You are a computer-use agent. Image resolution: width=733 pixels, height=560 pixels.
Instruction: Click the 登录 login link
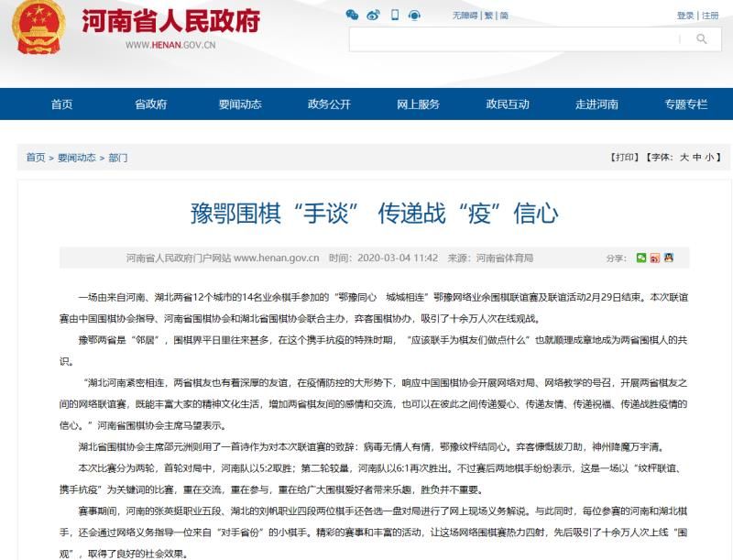[685, 16]
